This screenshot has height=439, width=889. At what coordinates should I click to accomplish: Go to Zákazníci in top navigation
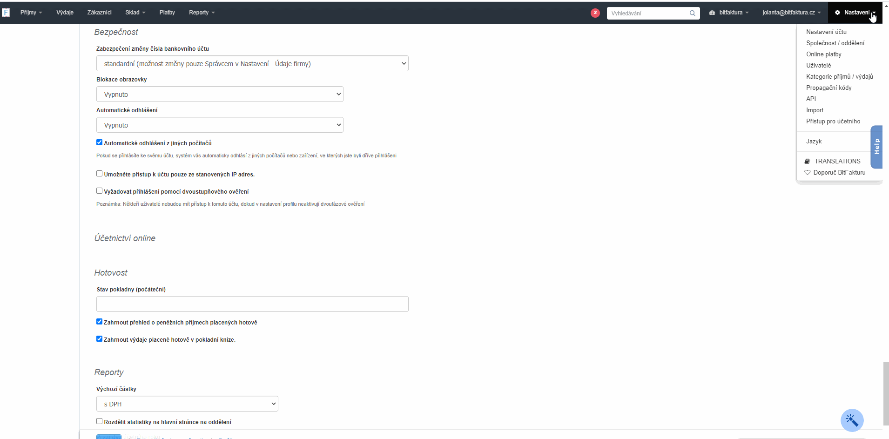click(x=100, y=13)
